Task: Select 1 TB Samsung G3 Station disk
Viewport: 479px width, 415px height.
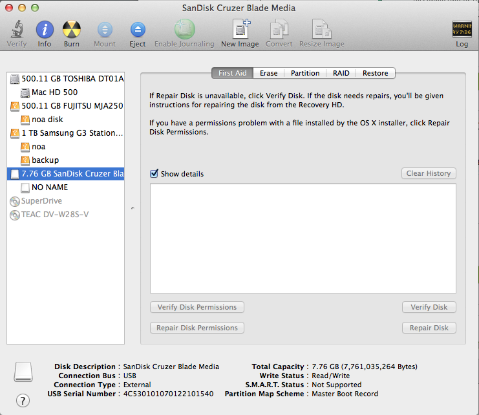Action: coord(66,133)
